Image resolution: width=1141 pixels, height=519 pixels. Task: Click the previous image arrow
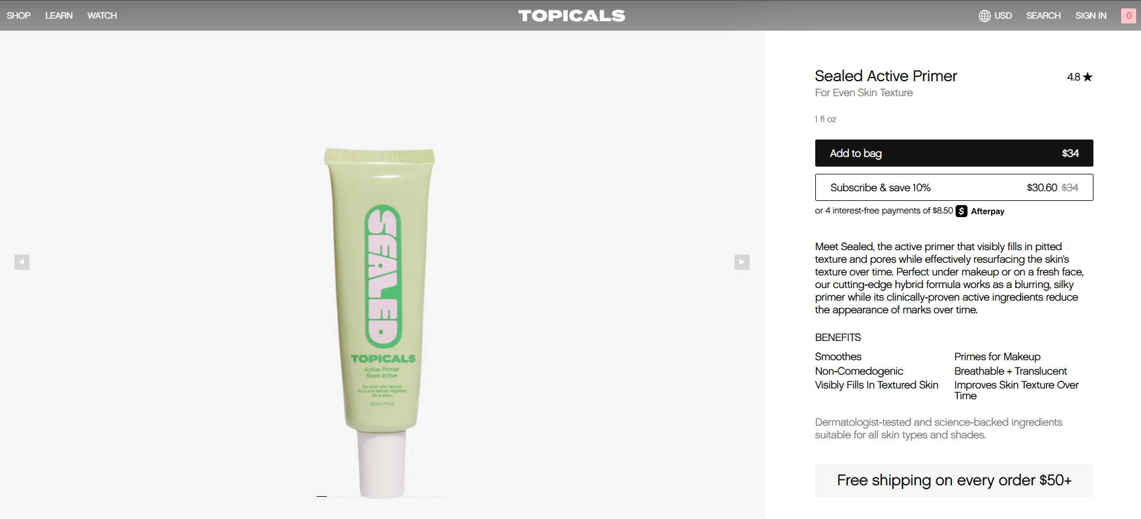coord(22,262)
